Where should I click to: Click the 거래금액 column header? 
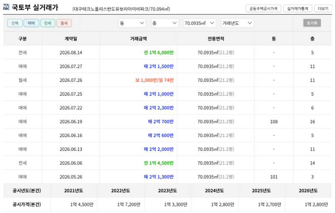coord(139,39)
